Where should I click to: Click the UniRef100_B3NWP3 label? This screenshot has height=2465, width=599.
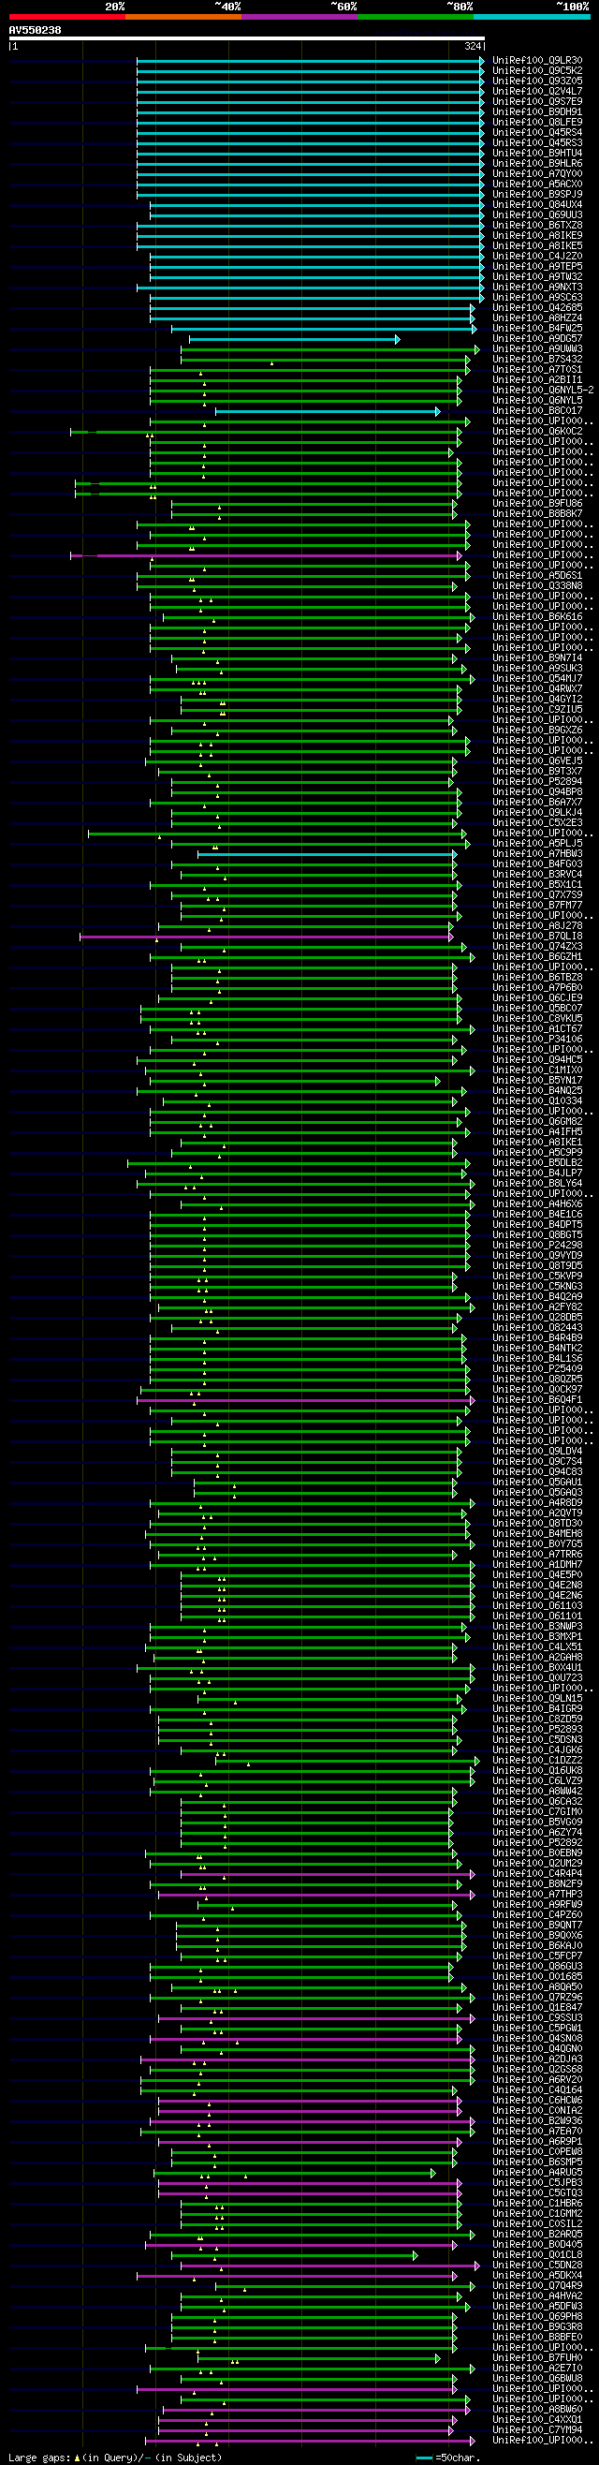[x=537, y=1627]
